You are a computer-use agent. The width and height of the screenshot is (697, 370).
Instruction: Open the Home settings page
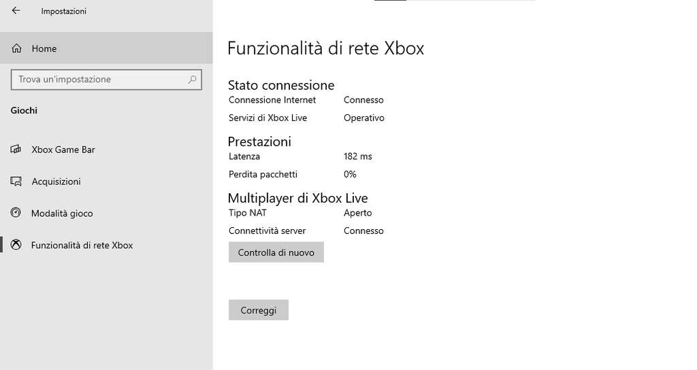coord(106,48)
